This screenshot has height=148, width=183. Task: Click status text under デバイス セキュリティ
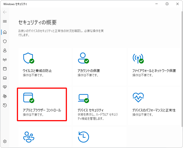[98, 116]
